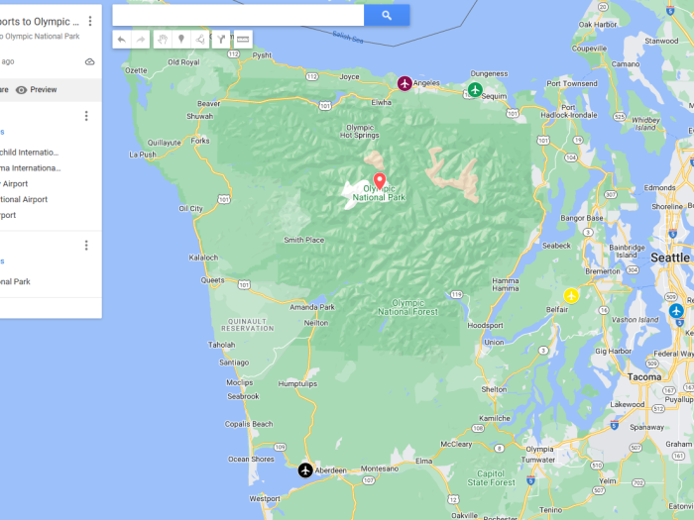Click the purple airport marker at Port Angeles
This screenshot has height=520, width=694.
coord(405,83)
